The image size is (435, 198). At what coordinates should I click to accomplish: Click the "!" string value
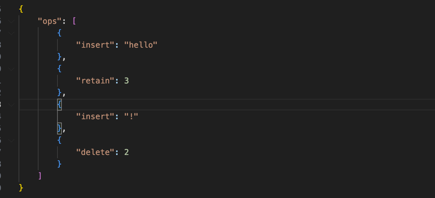point(131,116)
